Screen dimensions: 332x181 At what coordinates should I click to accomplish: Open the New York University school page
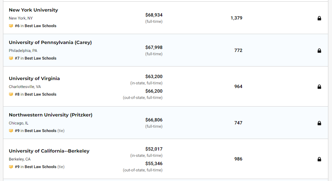[x=33, y=10]
